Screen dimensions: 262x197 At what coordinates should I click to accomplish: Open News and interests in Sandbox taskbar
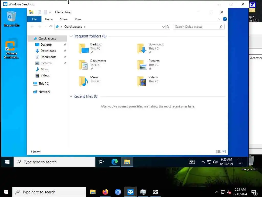coord(192,162)
